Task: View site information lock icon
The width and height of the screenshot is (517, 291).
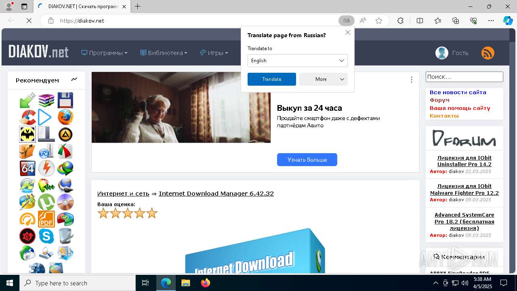Action: 51,21
